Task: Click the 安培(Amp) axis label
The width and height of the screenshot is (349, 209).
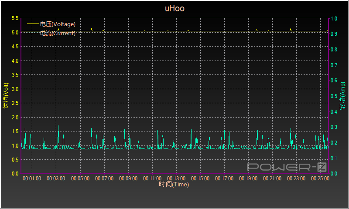Action: click(342, 95)
